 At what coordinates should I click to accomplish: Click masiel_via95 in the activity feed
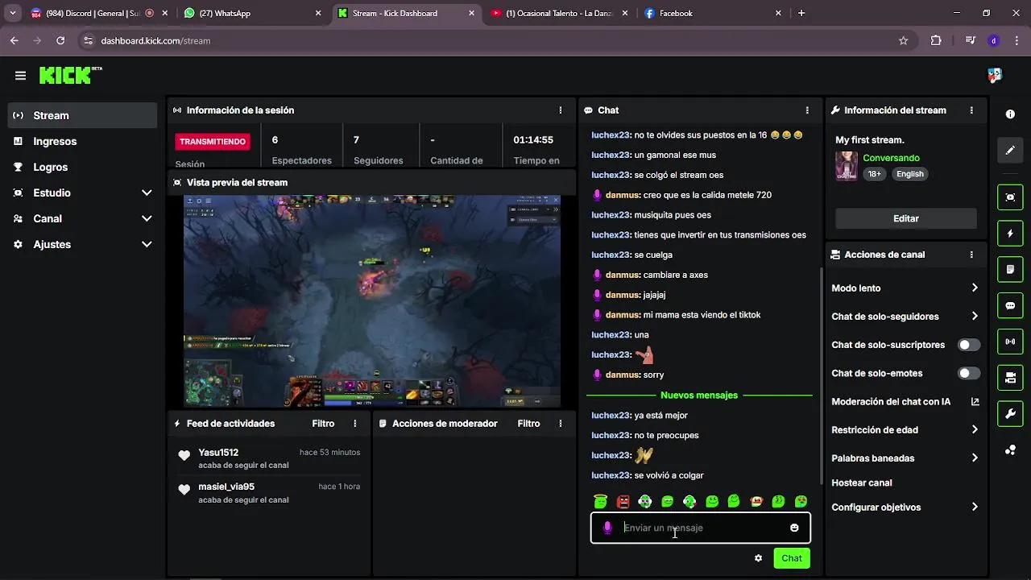point(226,487)
